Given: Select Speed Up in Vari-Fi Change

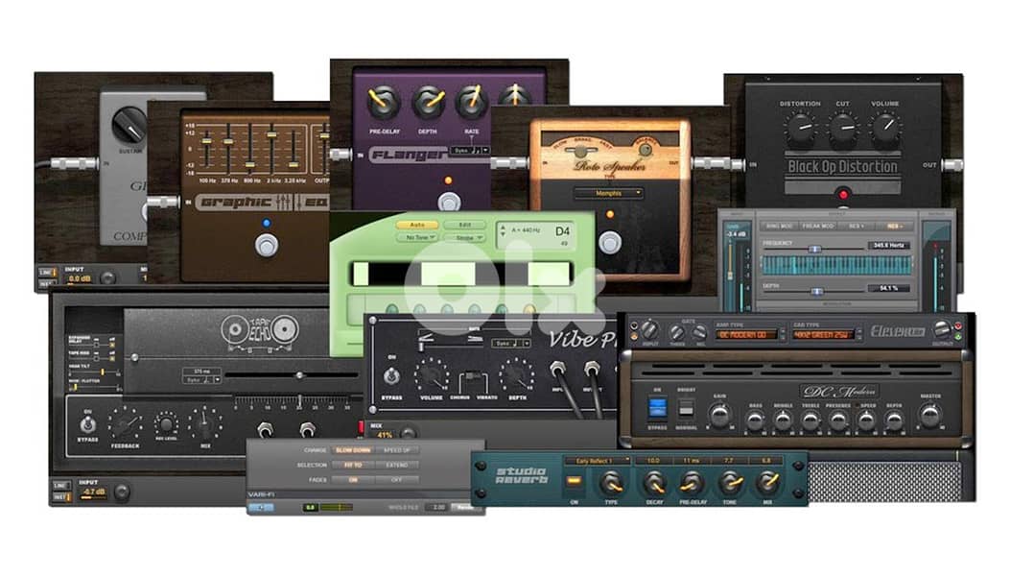Looking at the screenshot, I should pos(397,450).
